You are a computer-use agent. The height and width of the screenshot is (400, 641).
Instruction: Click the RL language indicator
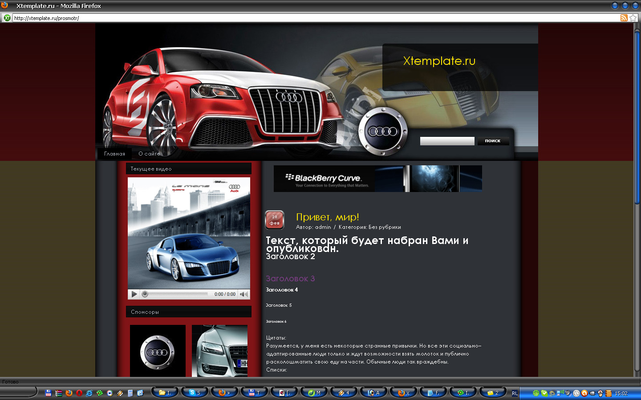coord(515,393)
